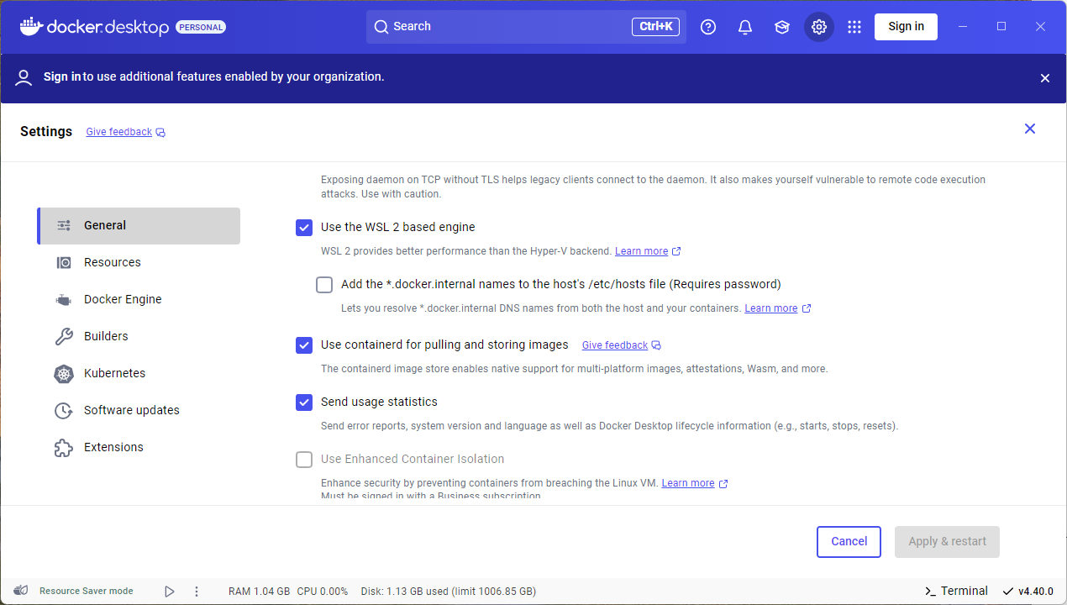Open Learn more link for WSL 2

point(641,251)
